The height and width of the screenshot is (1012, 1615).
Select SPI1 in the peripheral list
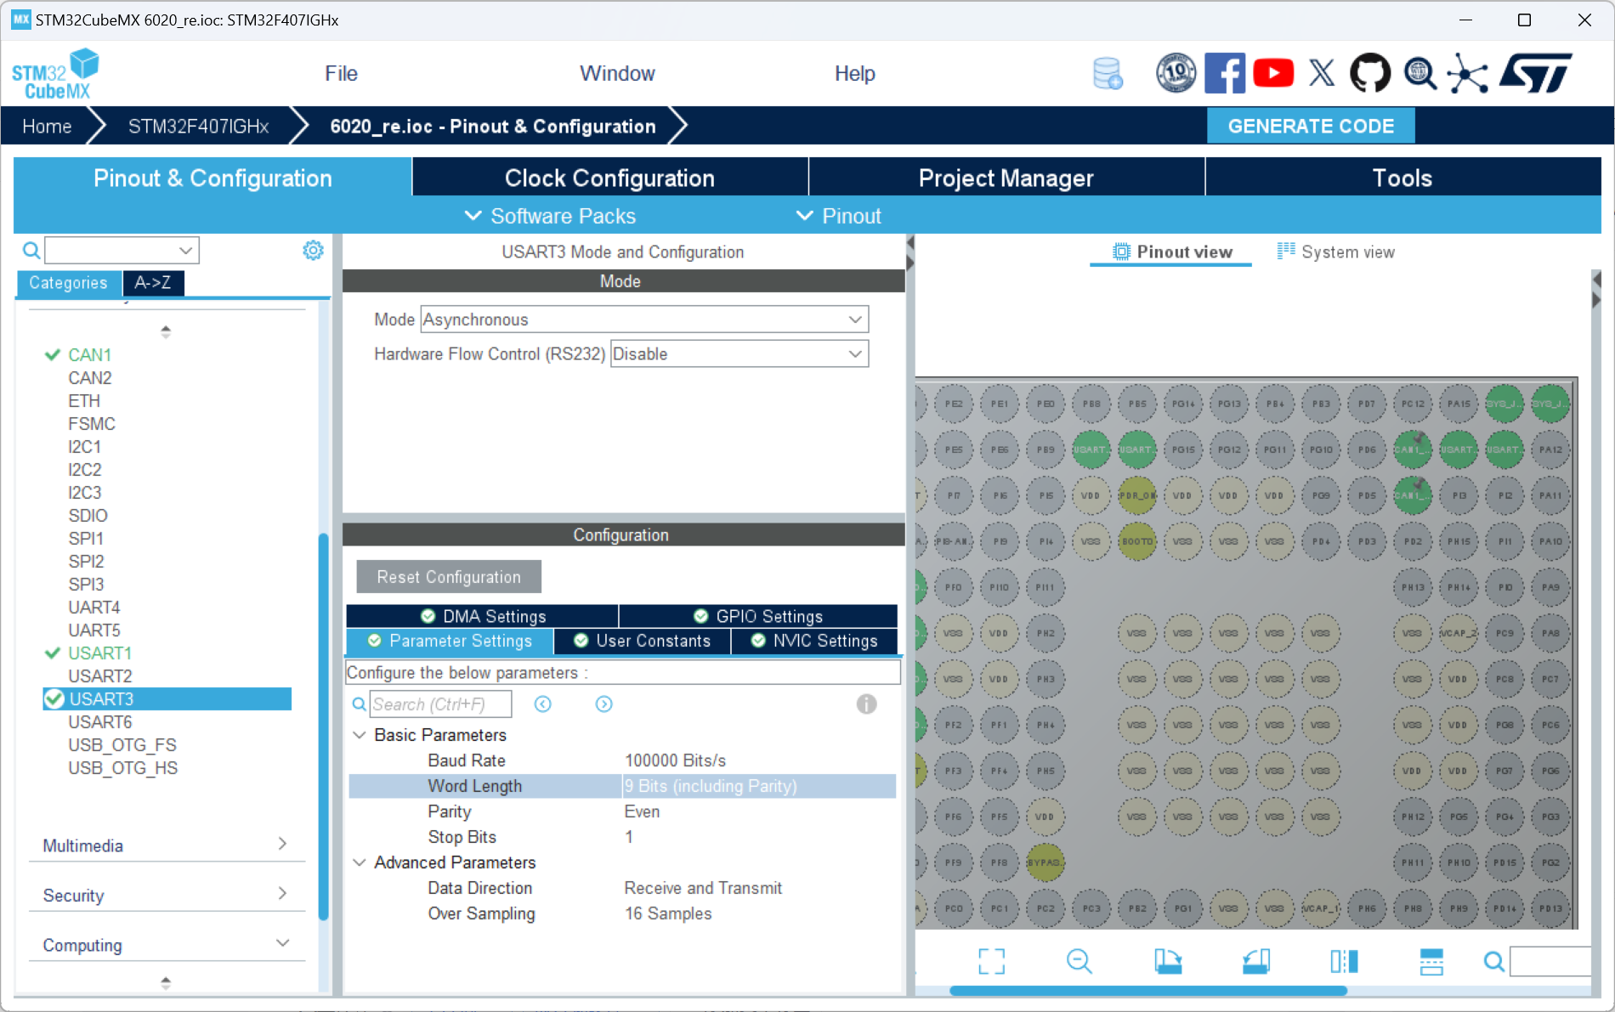coord(86,538)
